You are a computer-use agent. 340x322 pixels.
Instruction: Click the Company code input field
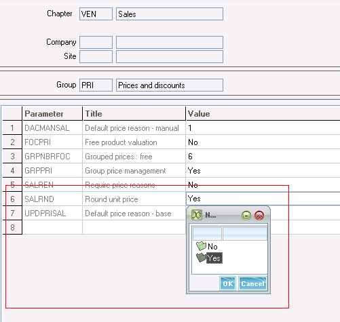coord(96,42)
